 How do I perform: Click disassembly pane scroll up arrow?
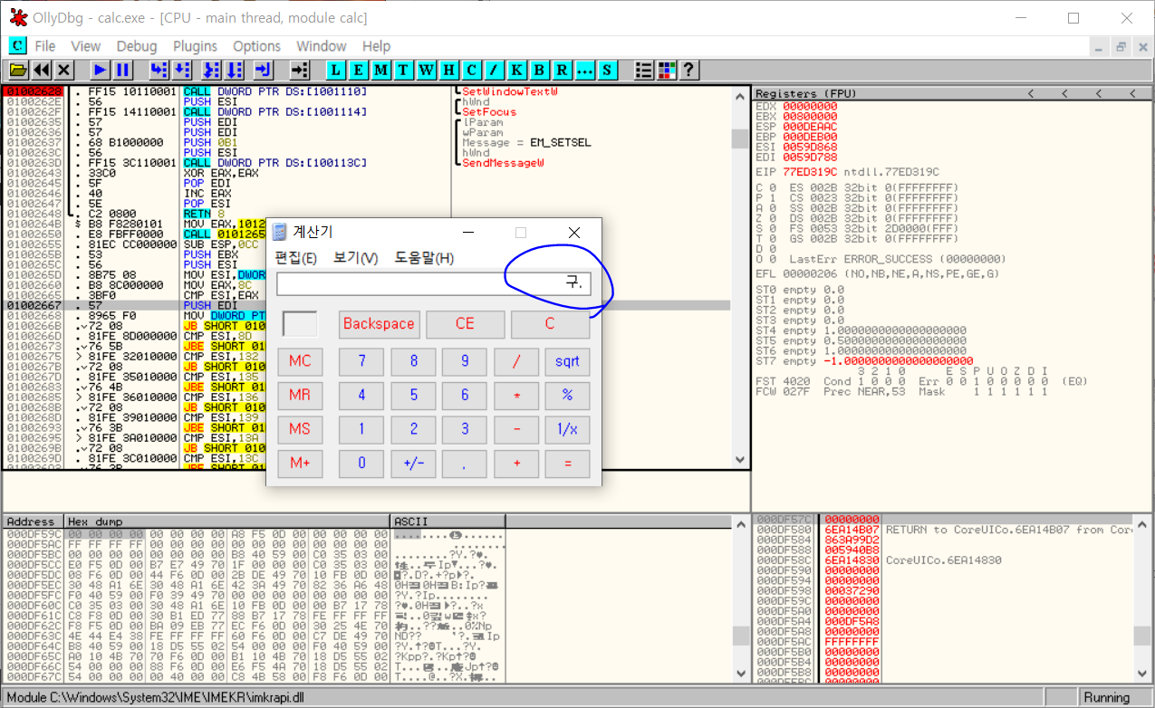(739, 93)
